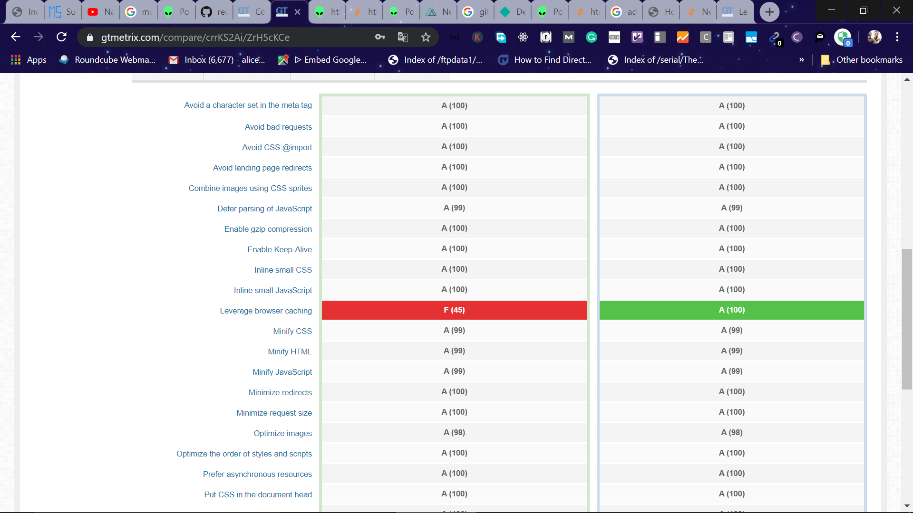
Task: Click the Chrome profile avatar
Action: (x=874, y=37)
